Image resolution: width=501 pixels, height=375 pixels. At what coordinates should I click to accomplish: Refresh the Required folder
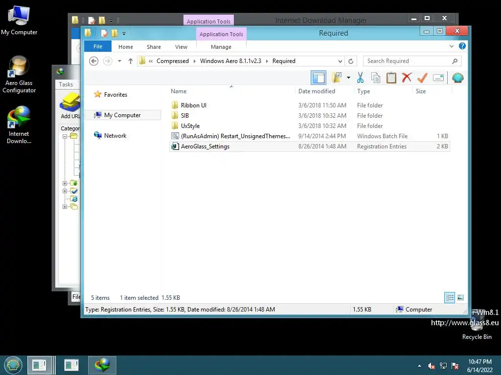click(x=351, y=61)
